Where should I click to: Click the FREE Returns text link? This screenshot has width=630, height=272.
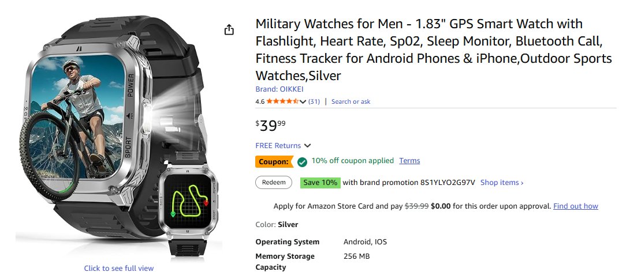278,146
